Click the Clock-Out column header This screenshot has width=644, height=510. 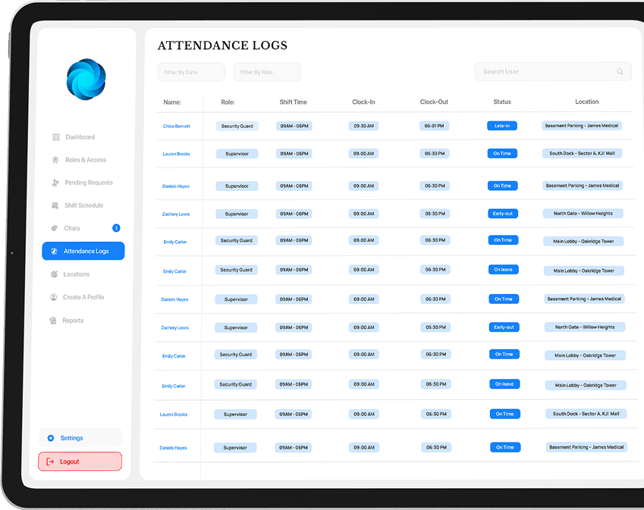tap(434, 102)
